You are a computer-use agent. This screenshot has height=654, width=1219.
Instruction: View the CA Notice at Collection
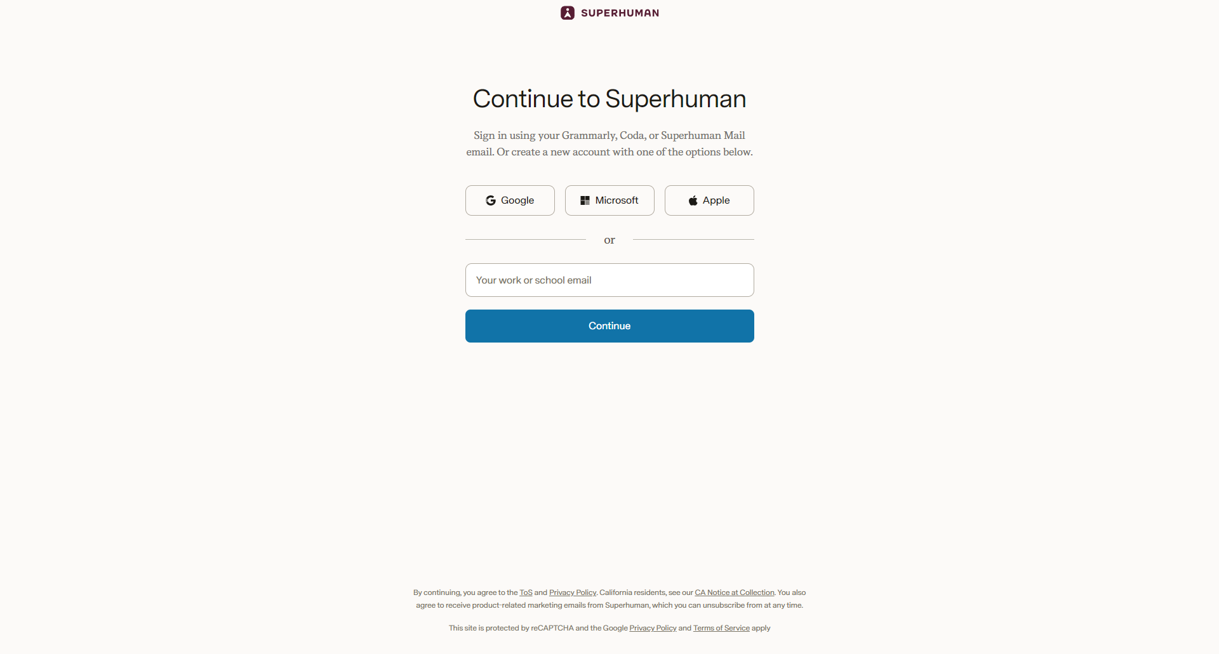[x=735, y=592]
